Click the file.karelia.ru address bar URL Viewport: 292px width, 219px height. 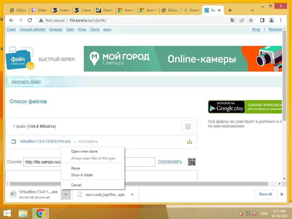point(88,20)
